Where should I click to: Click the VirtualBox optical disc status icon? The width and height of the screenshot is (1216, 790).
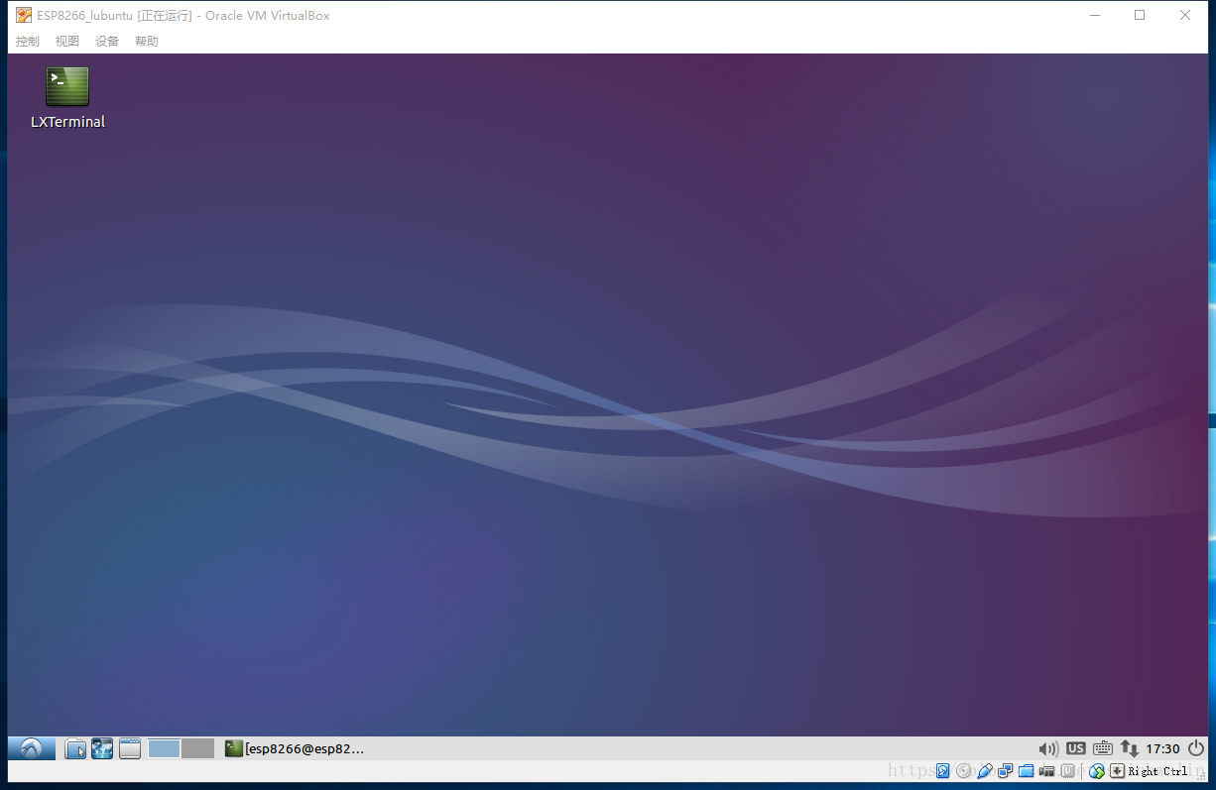(x=963, y=770)
